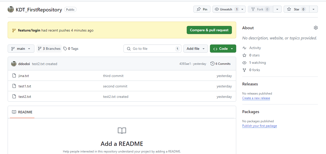Open the Star lists dropdown arrow
326x154 pixels.
click(x=314, y=9)
